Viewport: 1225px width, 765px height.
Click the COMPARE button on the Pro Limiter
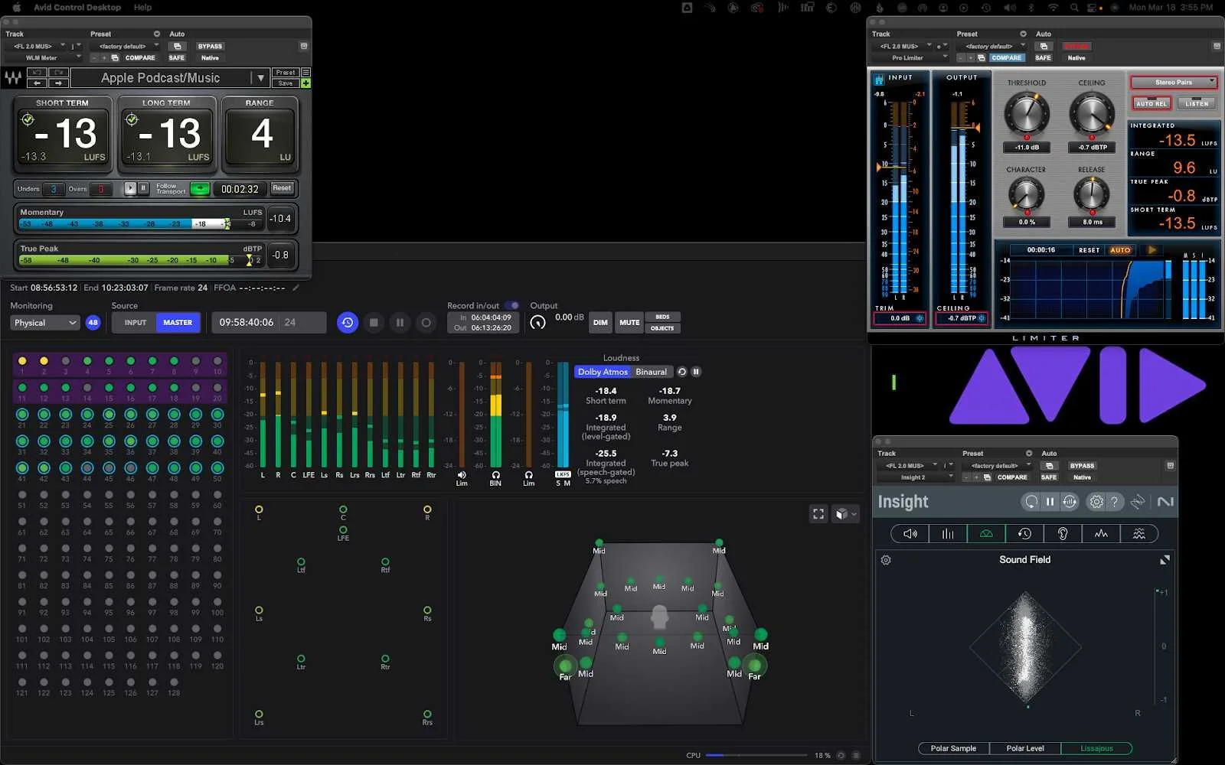[x=1007, y=57]
